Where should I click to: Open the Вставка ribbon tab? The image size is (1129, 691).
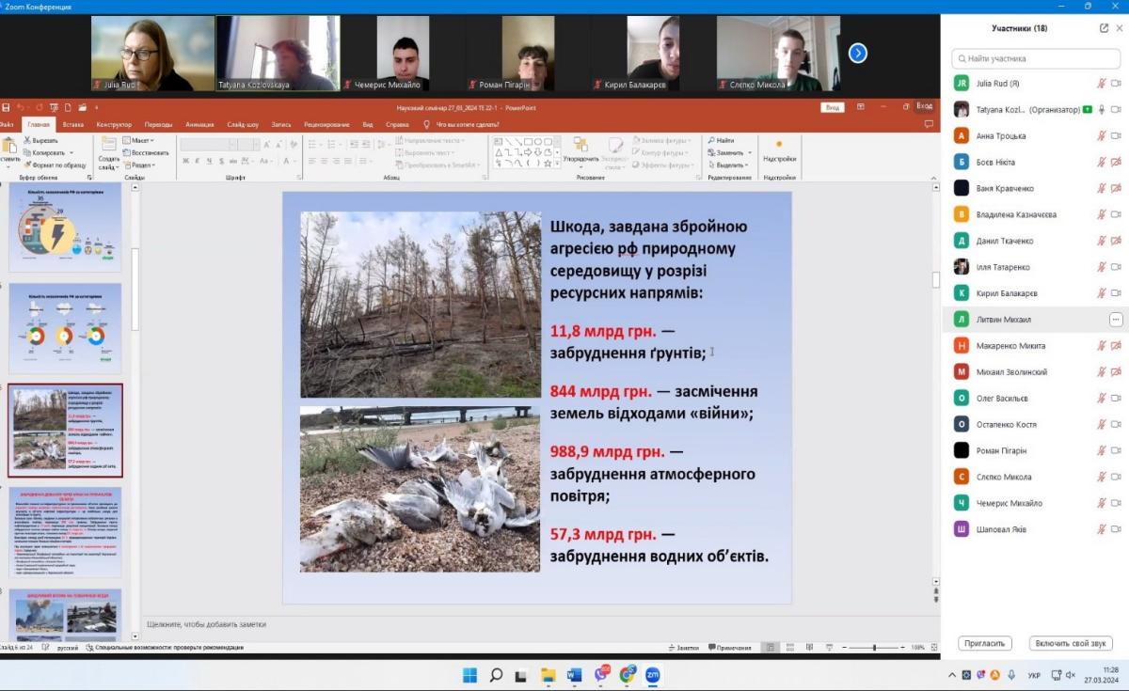click(x=72, y=124)
